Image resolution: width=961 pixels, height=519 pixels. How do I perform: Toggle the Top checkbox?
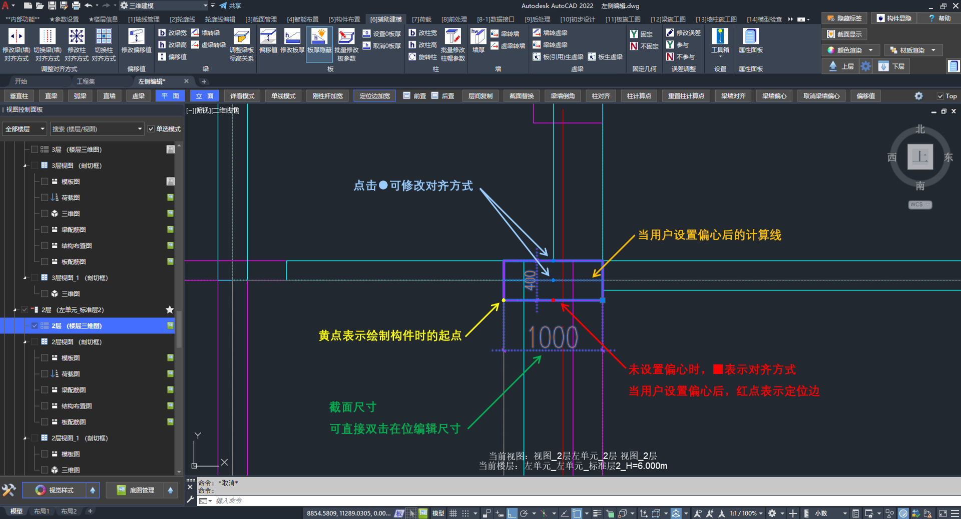pyautogui.click(x=940, y=96)
